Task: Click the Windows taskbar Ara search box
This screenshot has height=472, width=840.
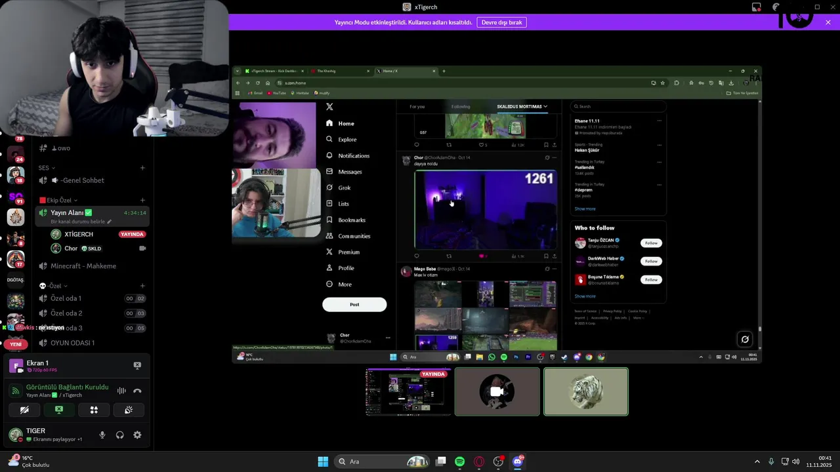Action: tap(383, 462)
